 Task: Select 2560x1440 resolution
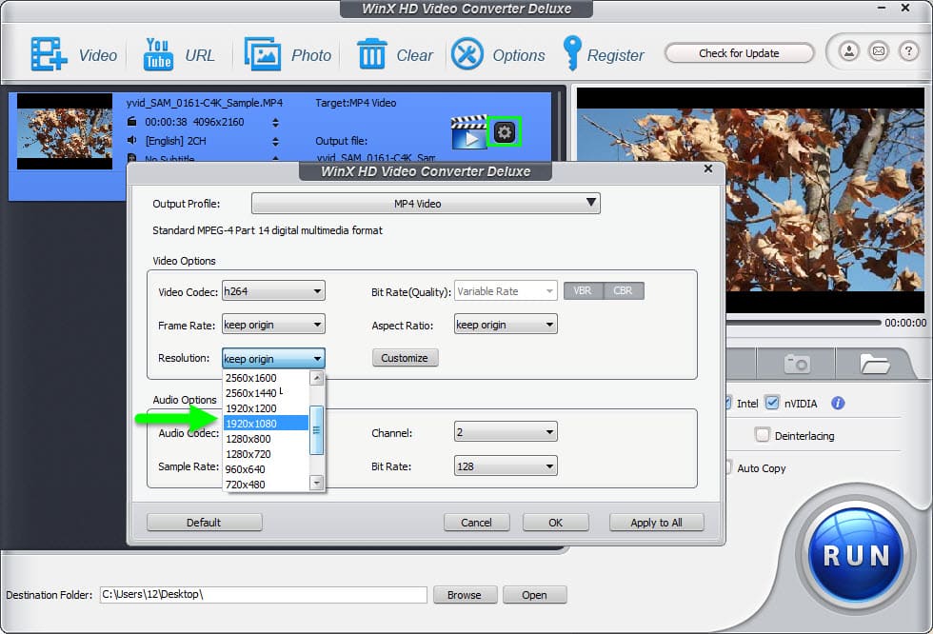[266, 393]
